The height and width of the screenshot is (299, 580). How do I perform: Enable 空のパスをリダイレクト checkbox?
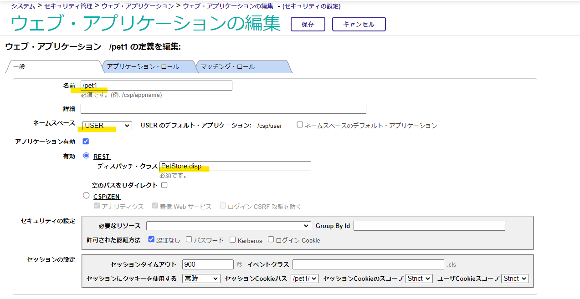(164, 185)
